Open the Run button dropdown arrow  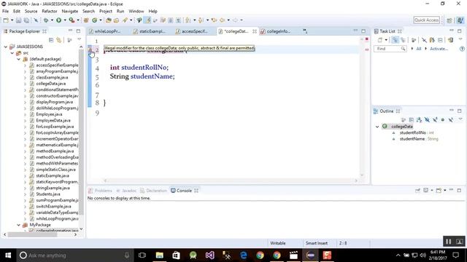tap(65, 20)
